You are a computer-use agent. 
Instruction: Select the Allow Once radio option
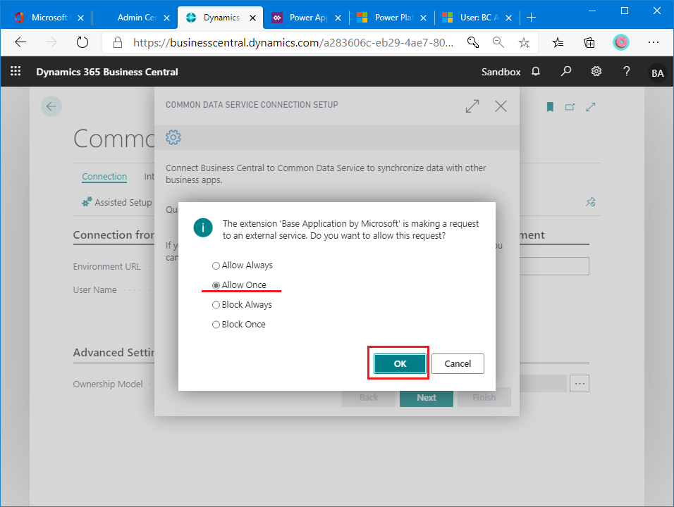coord(239,285)
